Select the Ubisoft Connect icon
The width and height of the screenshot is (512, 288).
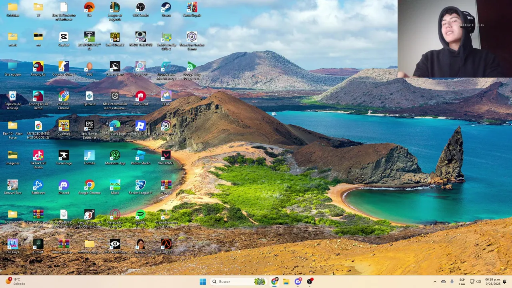tap(166, 128)
